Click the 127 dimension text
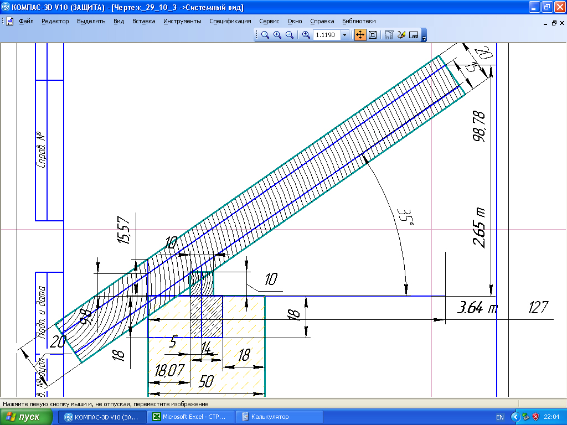This screenshot has width=567, height=425. (538, 308)
